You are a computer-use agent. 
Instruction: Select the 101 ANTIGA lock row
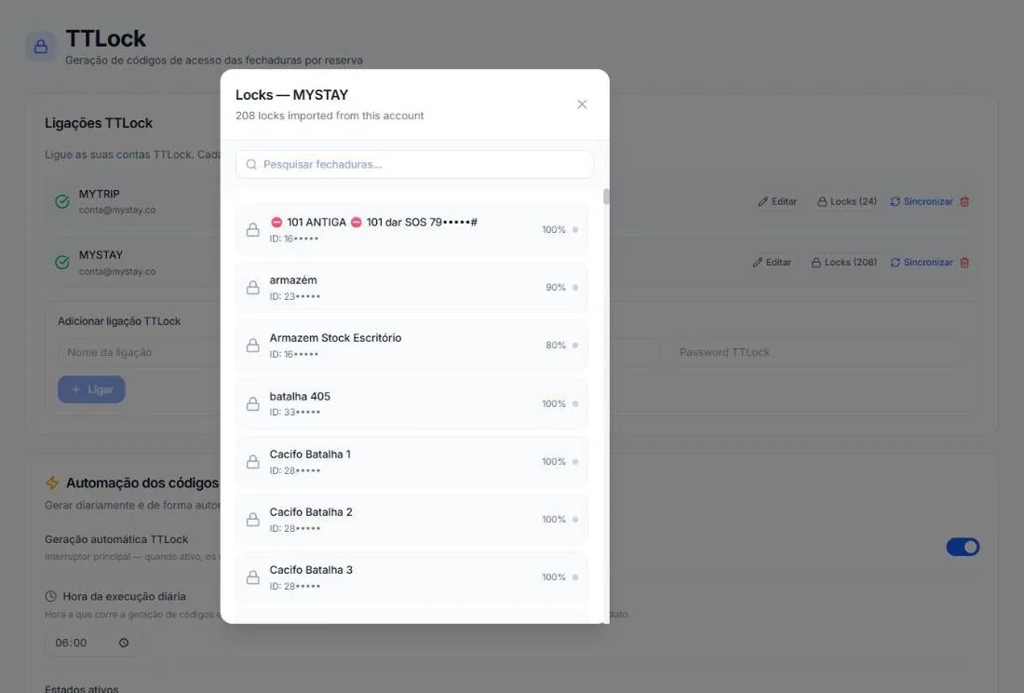coord(411,230)
